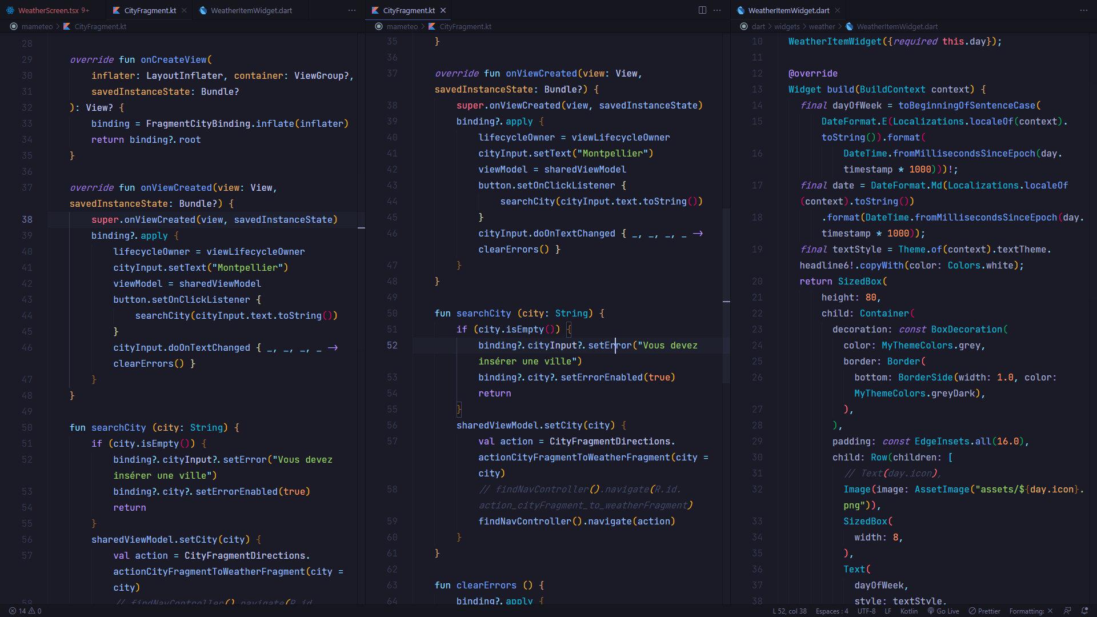
Task: Switch to CityFragment.kt tab in left editor group
Action: [150, 10]
